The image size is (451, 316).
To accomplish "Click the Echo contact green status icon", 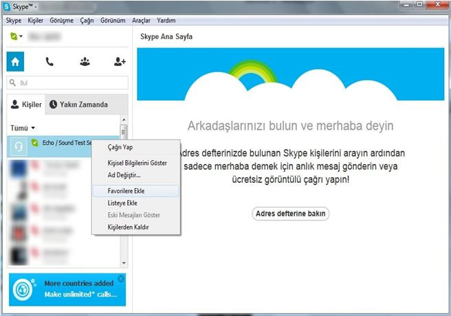I will (35, 142).
